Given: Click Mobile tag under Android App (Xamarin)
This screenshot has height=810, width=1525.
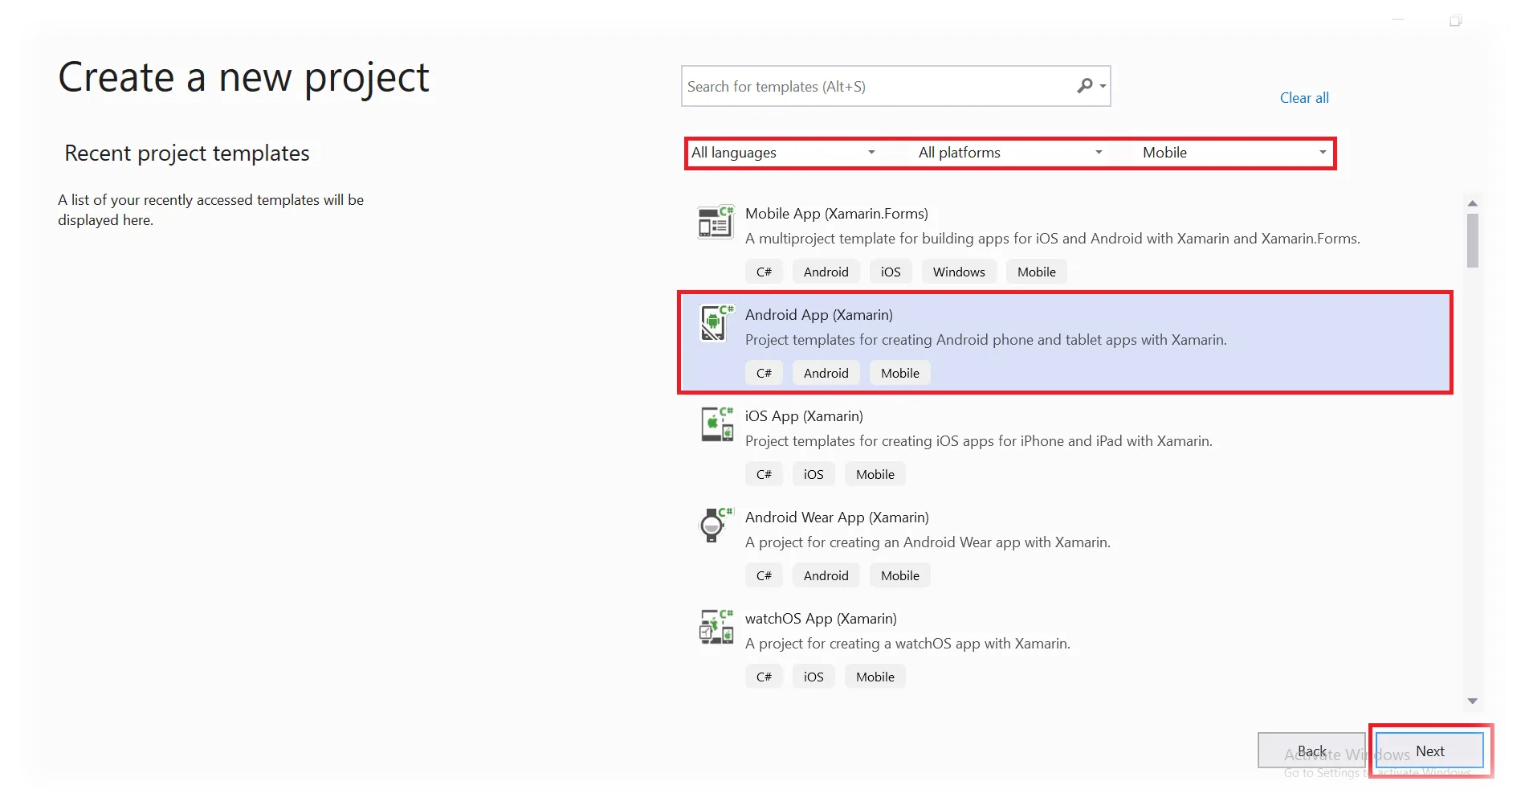Looking at the screenshot, I should [899, 373].
